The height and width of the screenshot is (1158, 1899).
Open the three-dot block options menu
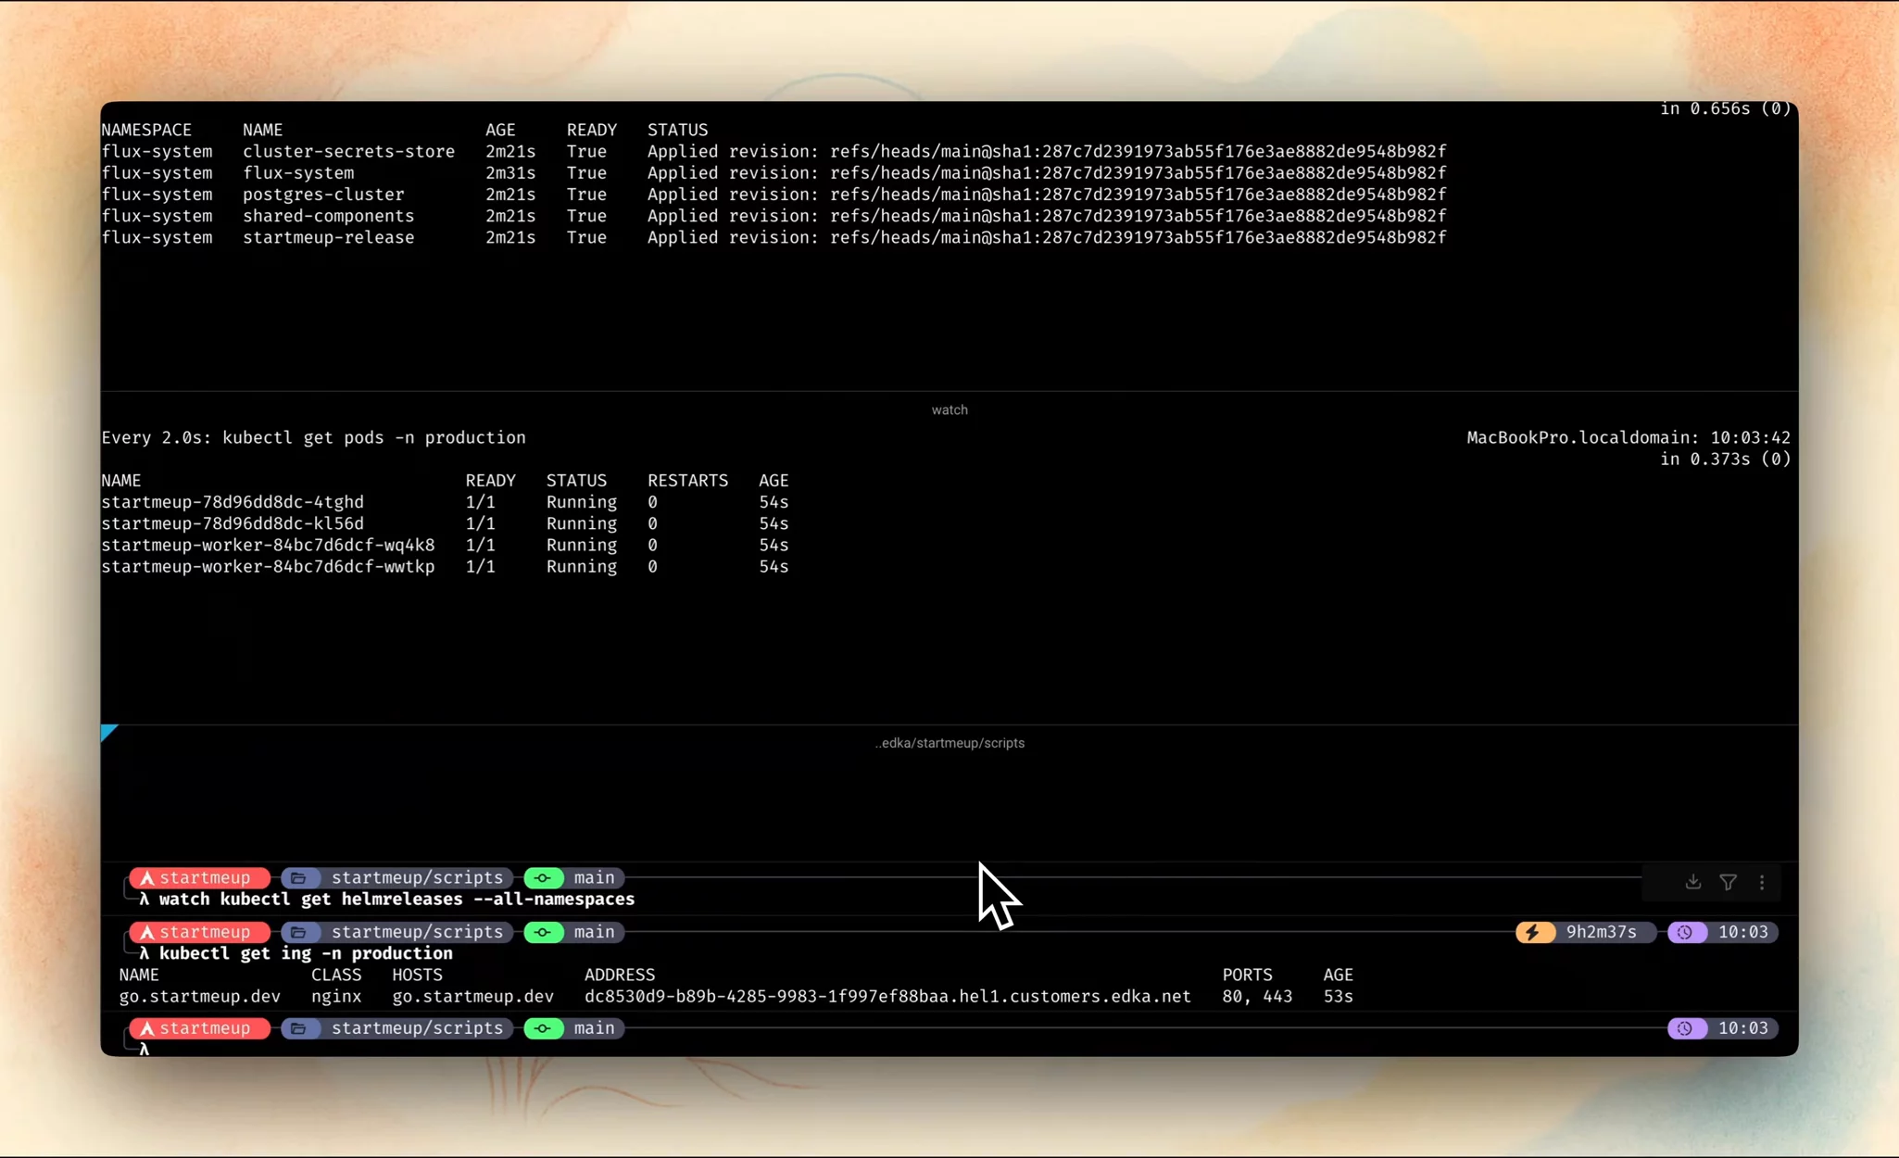tap(1762, 882)
